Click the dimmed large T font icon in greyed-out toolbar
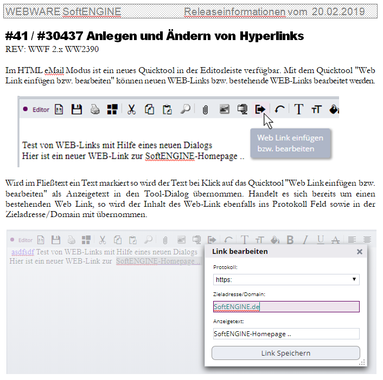The image size is (383, 380). [x=245, y=240]
